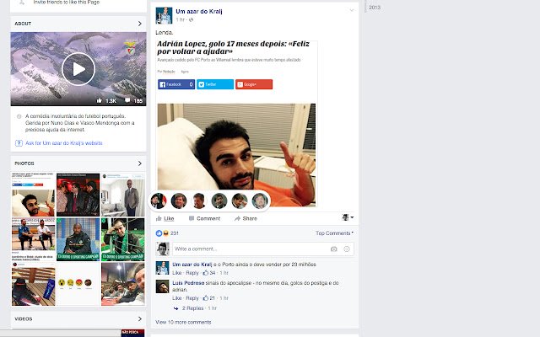Click the post author avatar thumbnail
The height and width of the screenshot is (337, 540).
(x=164, y=15)
